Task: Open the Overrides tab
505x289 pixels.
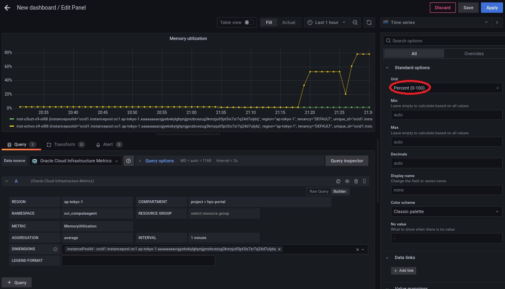Action: (x=474, y=54)
